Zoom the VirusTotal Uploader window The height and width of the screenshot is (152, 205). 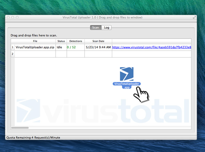point(17,17)
